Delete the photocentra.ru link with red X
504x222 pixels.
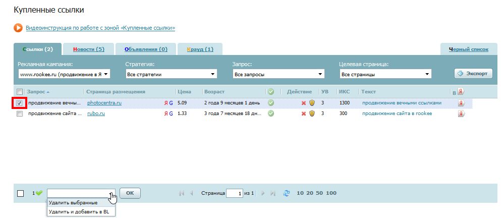pyautogui.click(x=303, y=103)
